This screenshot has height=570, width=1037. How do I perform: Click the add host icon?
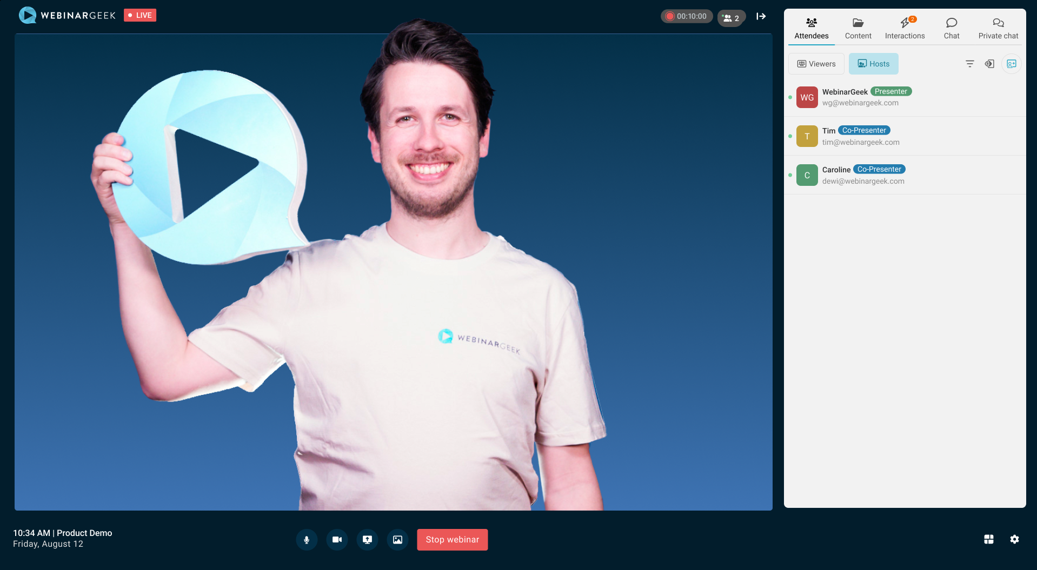tap(1011, 64)
